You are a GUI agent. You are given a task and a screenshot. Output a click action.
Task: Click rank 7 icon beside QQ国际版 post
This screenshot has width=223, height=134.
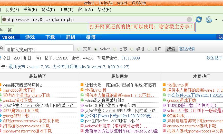[x=164, y=115]
